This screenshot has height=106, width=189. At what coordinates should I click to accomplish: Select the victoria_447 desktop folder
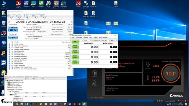[x=93, y=4]
